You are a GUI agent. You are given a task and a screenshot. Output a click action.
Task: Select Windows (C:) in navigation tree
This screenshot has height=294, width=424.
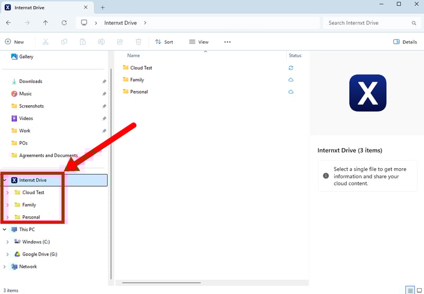pos(32,242)
